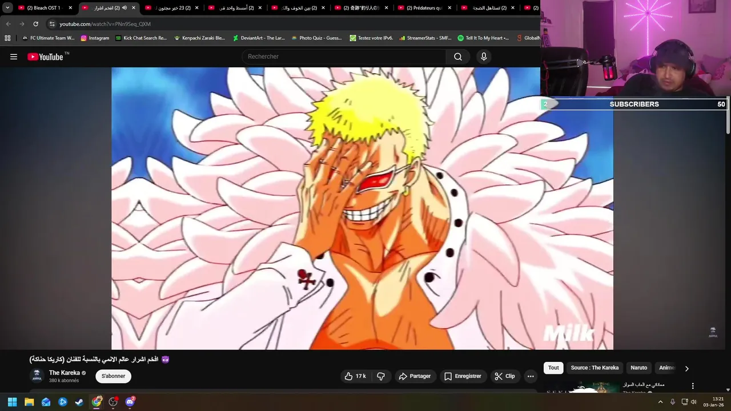Start voice search with the microphone icon

[484, 57]
